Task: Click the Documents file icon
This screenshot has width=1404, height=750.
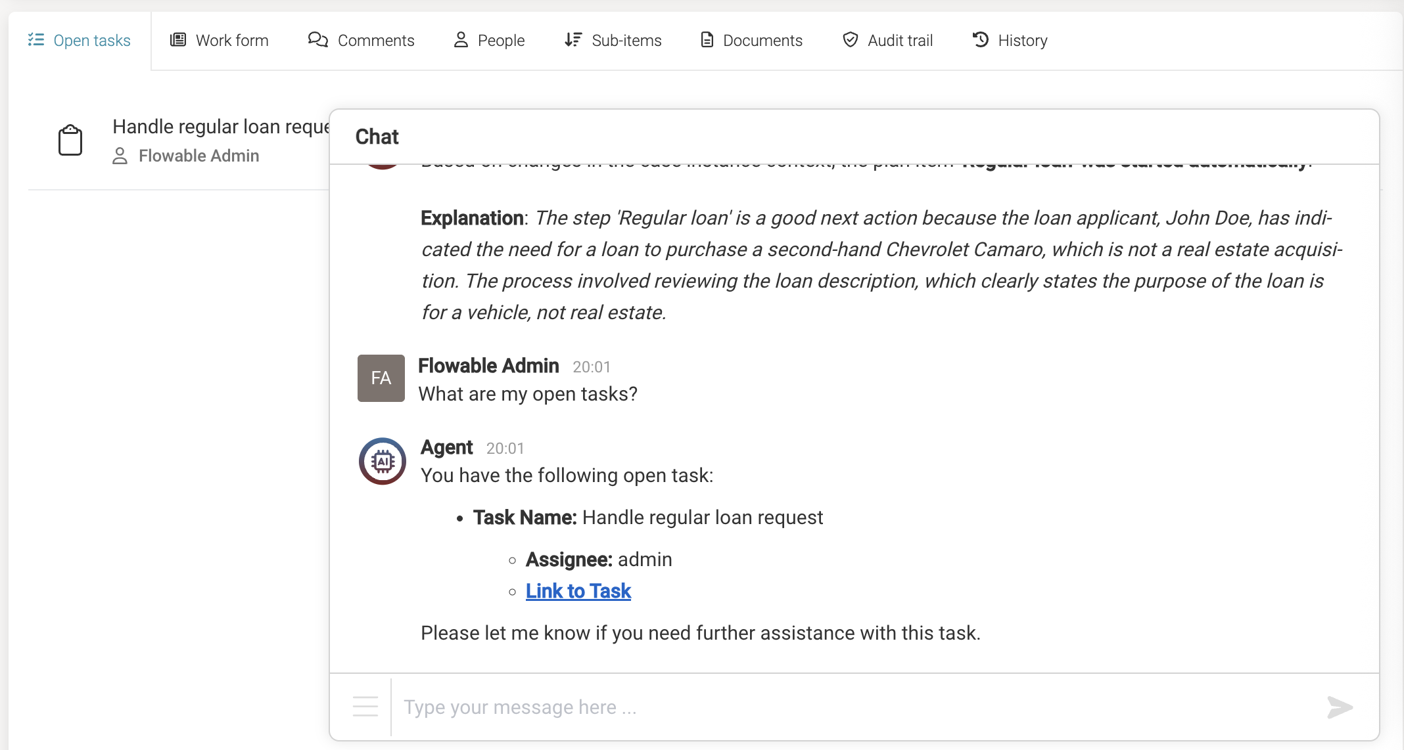Action: pyautogui.click(x=707, y=40)
